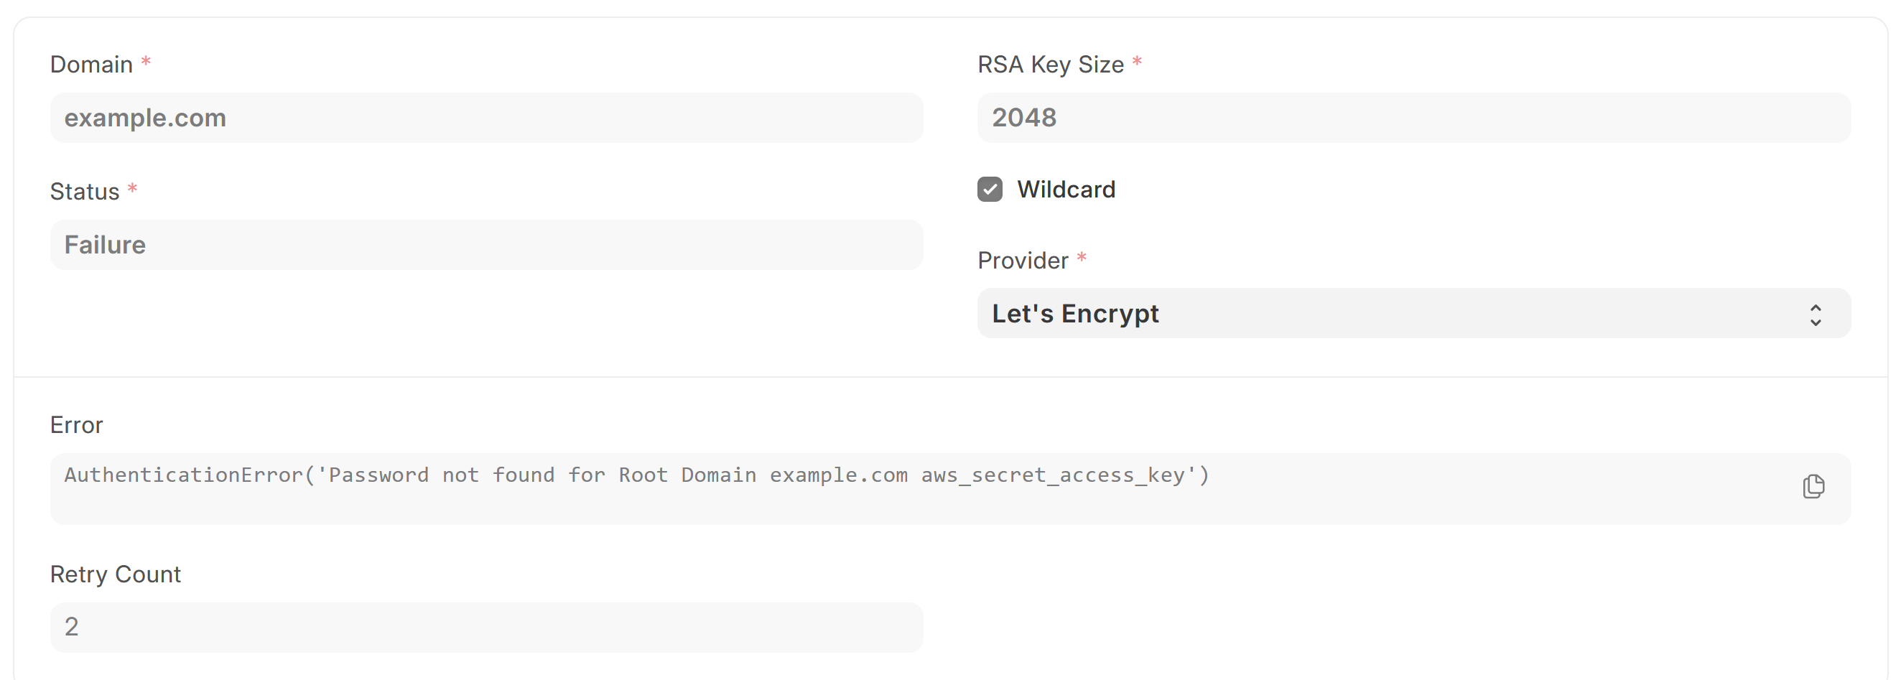Click the Wildcard label text

click(x=1066, y=189)
